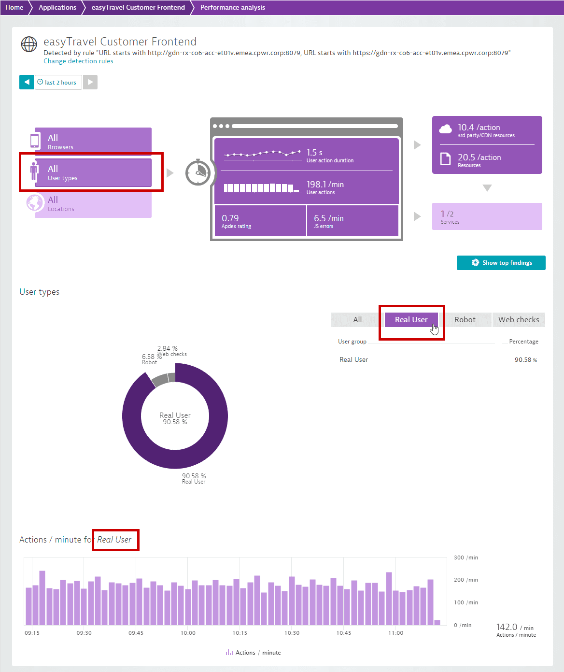
Task: Click the stopwatch performance icon
Action: (198, 172)
